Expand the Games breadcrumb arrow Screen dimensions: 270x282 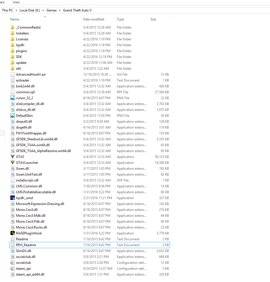[60, 10]
